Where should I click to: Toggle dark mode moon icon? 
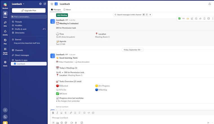(x=5, y=117)
